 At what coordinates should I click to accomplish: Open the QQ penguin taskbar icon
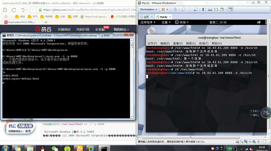click(42, 148)
